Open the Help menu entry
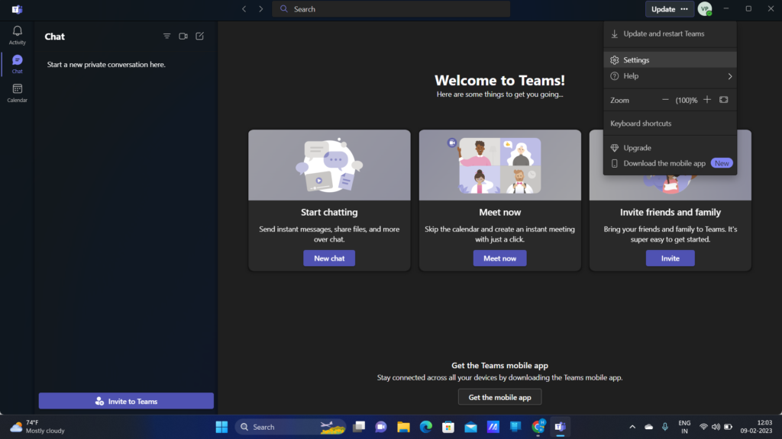 pos(670,76)
